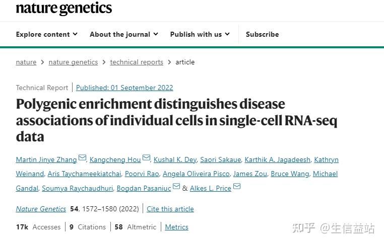
Task: Click author name Angela Oliveira Pisco
Action: tap(196, 174)
